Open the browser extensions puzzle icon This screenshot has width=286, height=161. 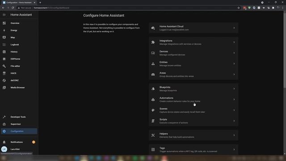tap(273, 8)
